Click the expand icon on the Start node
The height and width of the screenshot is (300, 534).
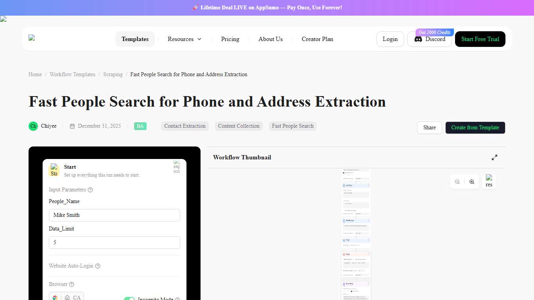tap(177, 166)
